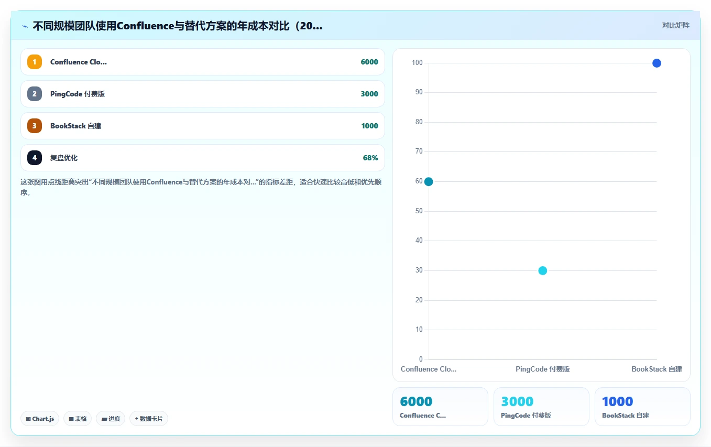
Task: Click the 对比矩阵 label in the header
Action: point(675,25)
